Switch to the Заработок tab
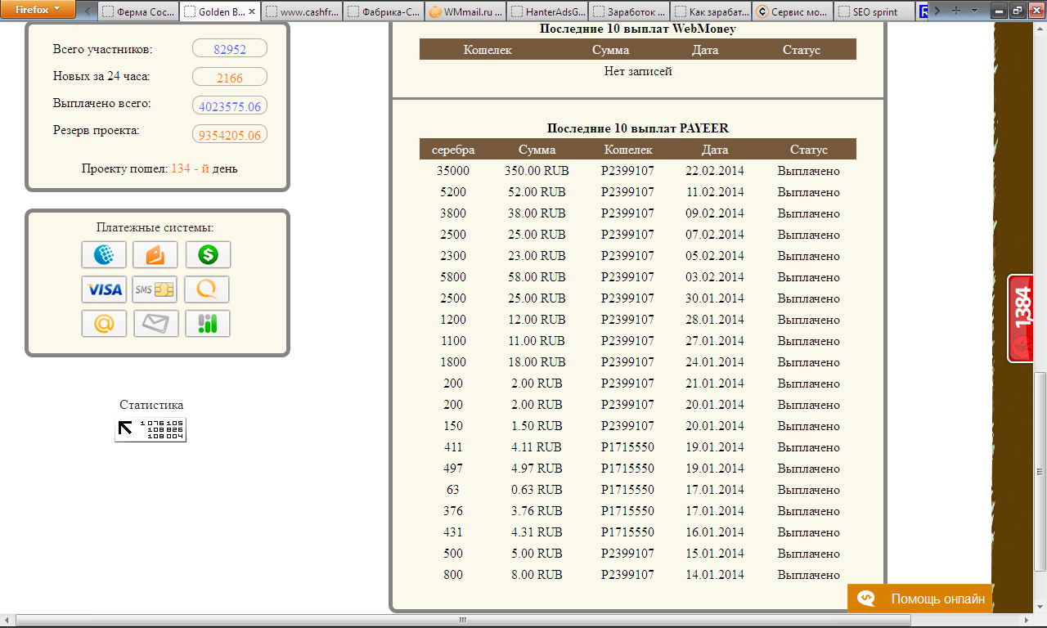This screenshot has width=1047, height=628. click(628, 12)
